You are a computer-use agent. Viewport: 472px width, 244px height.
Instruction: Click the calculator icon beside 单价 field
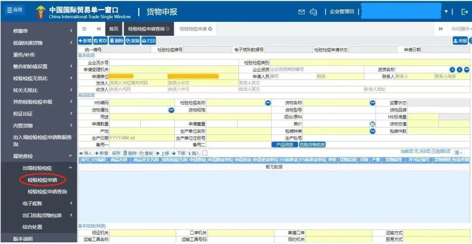(x=372, y=124)
